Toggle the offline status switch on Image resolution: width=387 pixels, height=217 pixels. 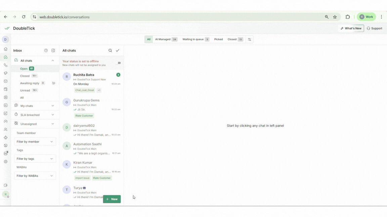tap(118, 63)
